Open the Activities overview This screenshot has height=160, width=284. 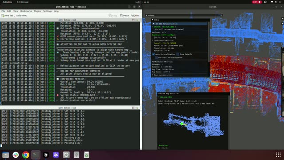7,2
